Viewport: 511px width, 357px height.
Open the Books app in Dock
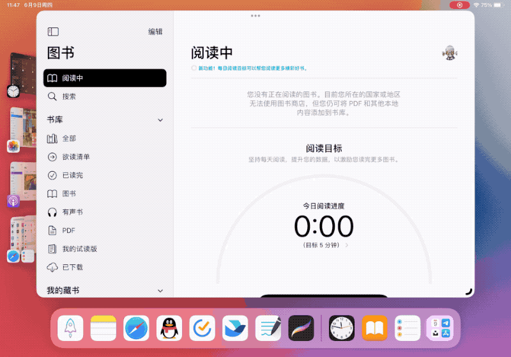tap(374, 328)
